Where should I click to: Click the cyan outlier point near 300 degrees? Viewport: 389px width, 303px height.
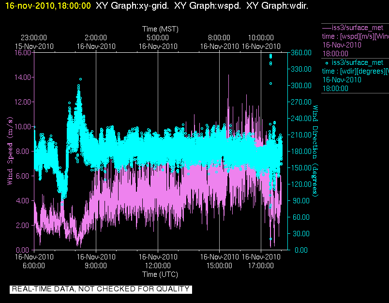(270, 84)
